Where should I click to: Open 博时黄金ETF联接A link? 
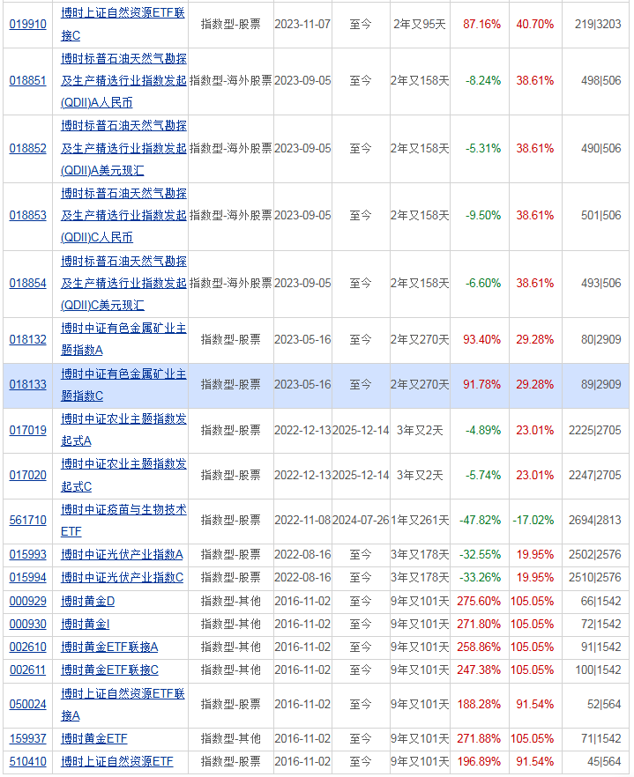pyautogui.click(x=109, y=647)
